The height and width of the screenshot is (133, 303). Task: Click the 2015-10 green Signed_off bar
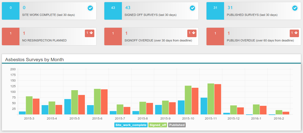click(x=188, y=100)
